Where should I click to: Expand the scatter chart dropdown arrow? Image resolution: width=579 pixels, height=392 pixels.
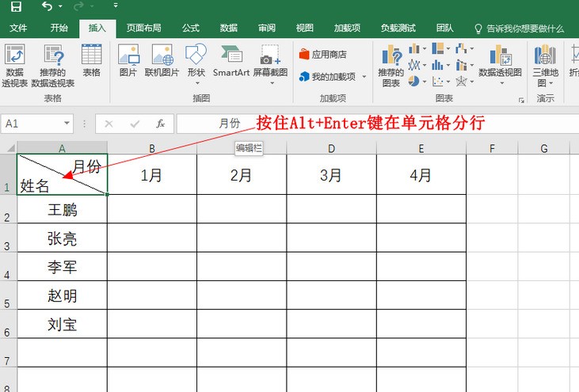tap(448, 82)
